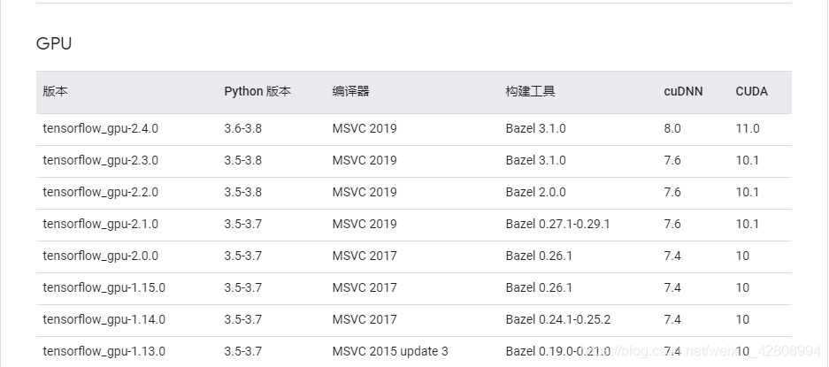
Task: Select the tensorflow_gpu-2.3.0 row label
Action: coord(101,160)
